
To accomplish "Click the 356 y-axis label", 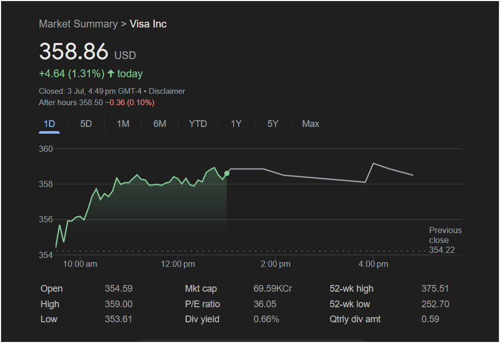I will coord(46,220).
